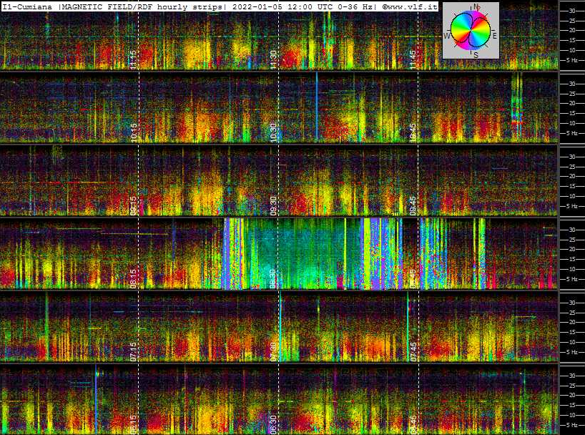The width and height of the screenshot is (585, 435).
Task: Click the S letter on the compass legend
Action: click(x=476, y=55)
